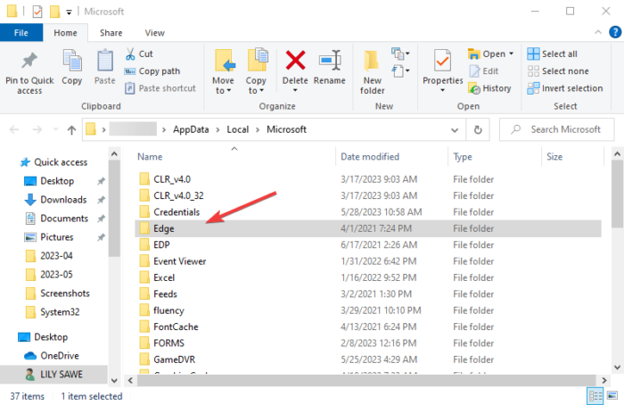Cut the selected item
This screenshot has width=624, height=405.
click(x=139, y=54)
